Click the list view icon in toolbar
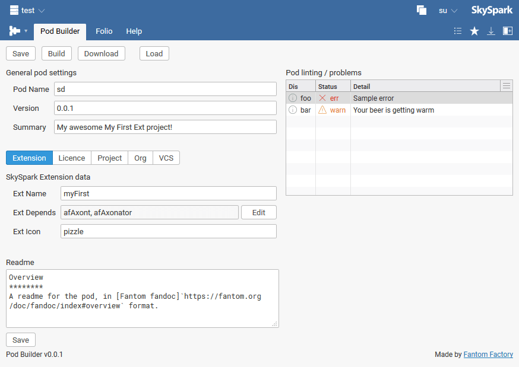Screen dimensions: 519x367 (458, 31)
